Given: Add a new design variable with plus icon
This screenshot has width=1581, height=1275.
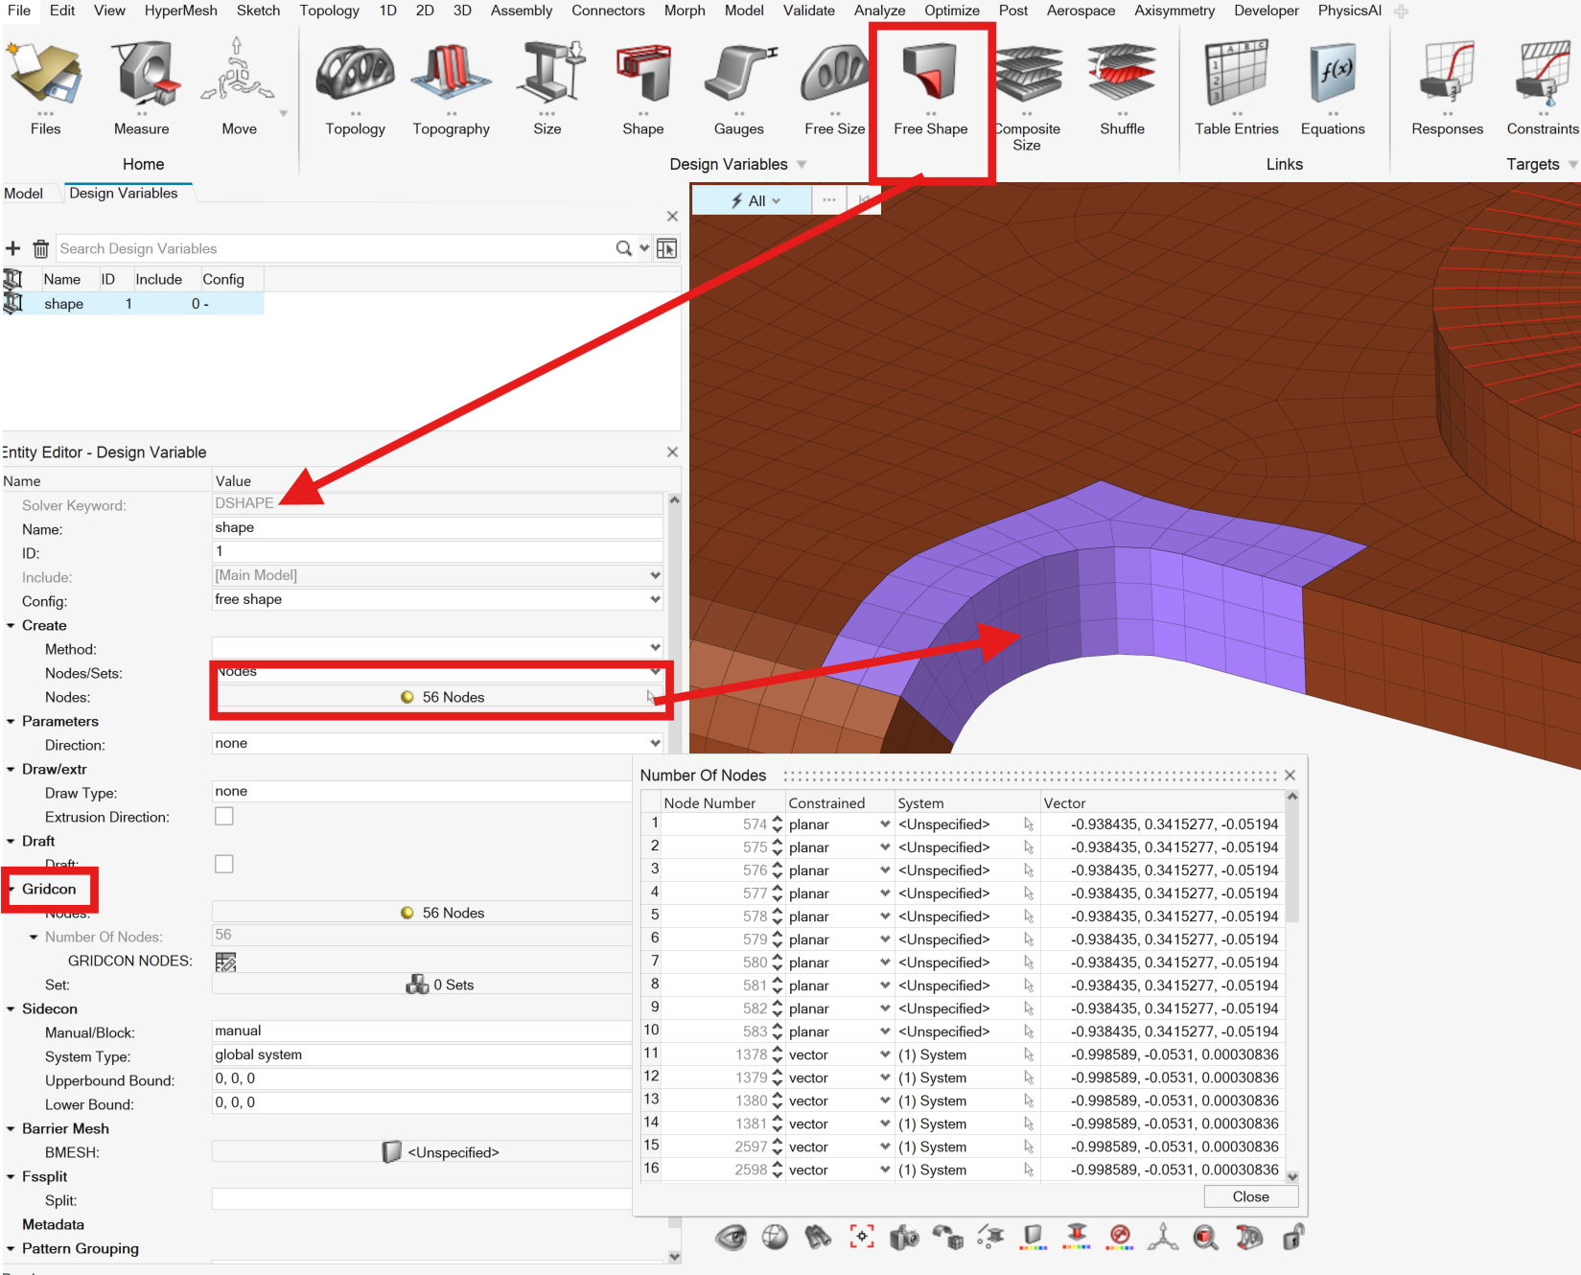Looking at the screenshot, I should tap(13, 249).
